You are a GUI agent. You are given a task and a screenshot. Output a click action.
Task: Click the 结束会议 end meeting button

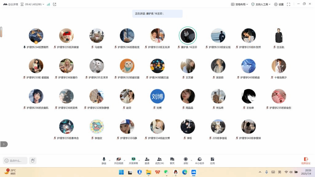pos(306,160)
